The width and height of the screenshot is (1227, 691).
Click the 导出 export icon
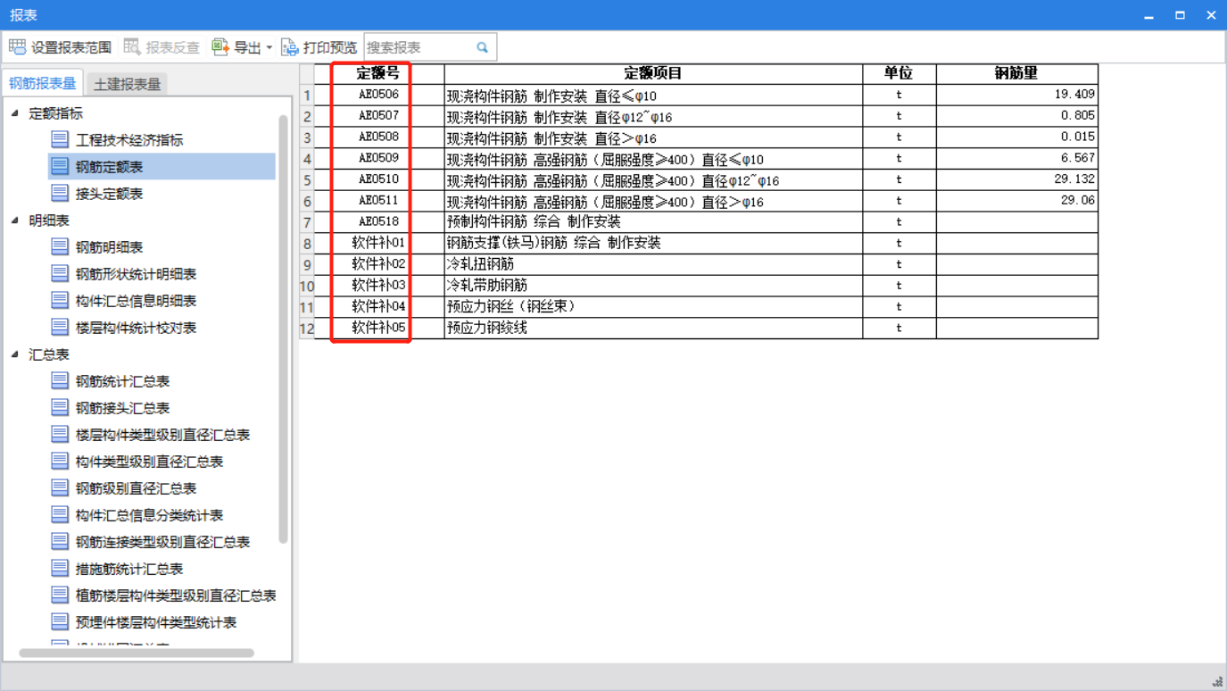(220, 47)
